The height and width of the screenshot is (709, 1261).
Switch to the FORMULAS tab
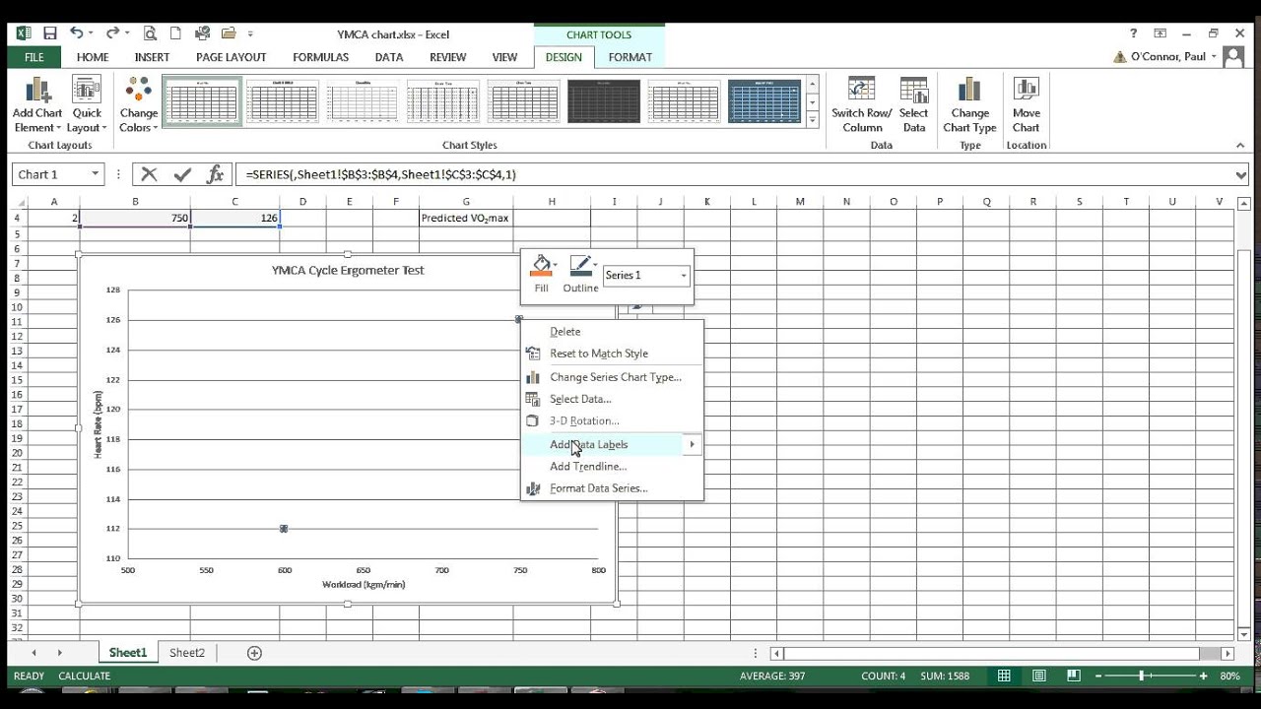(321, 57)
